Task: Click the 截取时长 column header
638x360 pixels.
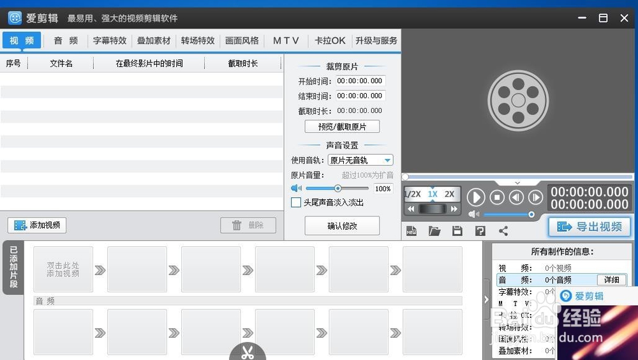Action: click(x=243, y=63)
